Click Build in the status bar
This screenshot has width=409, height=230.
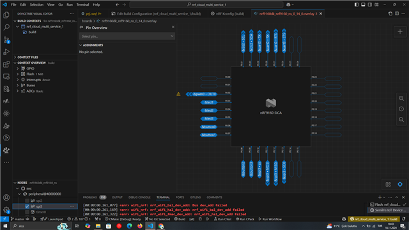180,219
